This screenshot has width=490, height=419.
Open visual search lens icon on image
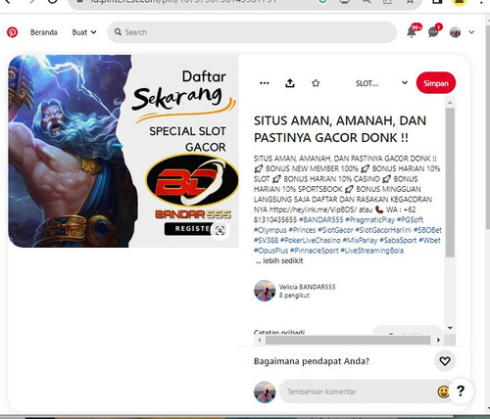pyautogui.click(x=220, y=231)
